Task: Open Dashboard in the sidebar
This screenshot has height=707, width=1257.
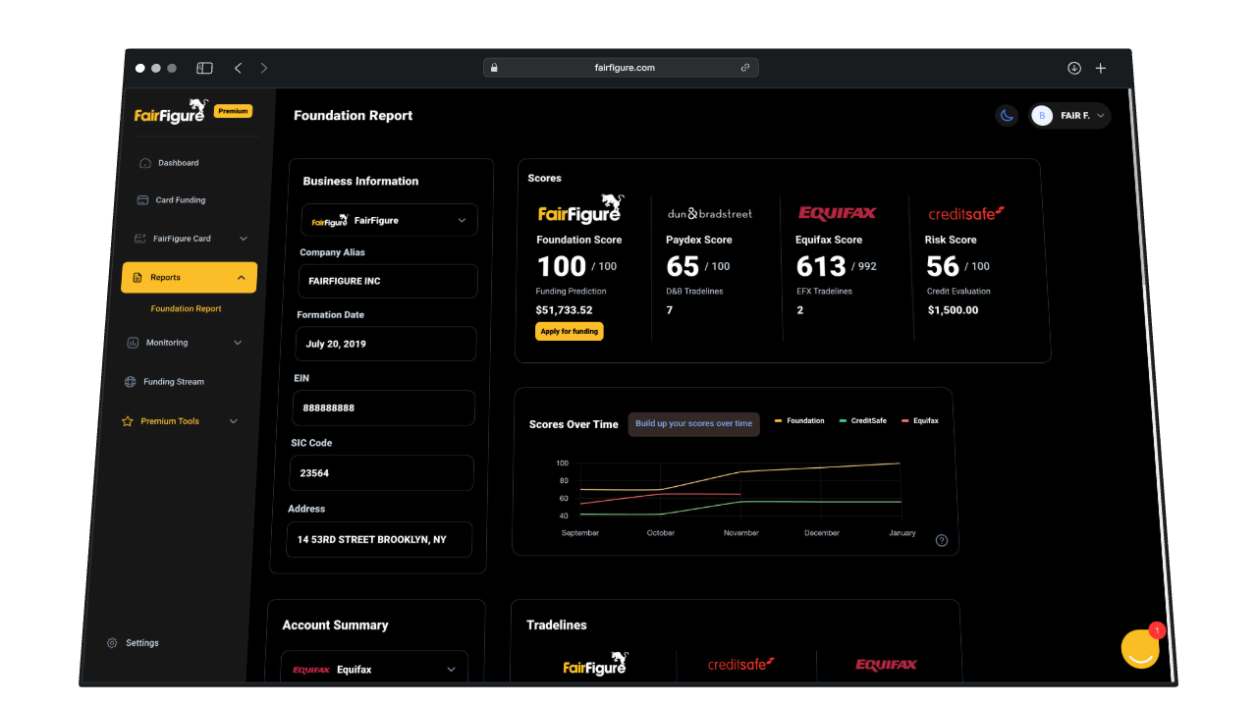Action: click(179, 163)
